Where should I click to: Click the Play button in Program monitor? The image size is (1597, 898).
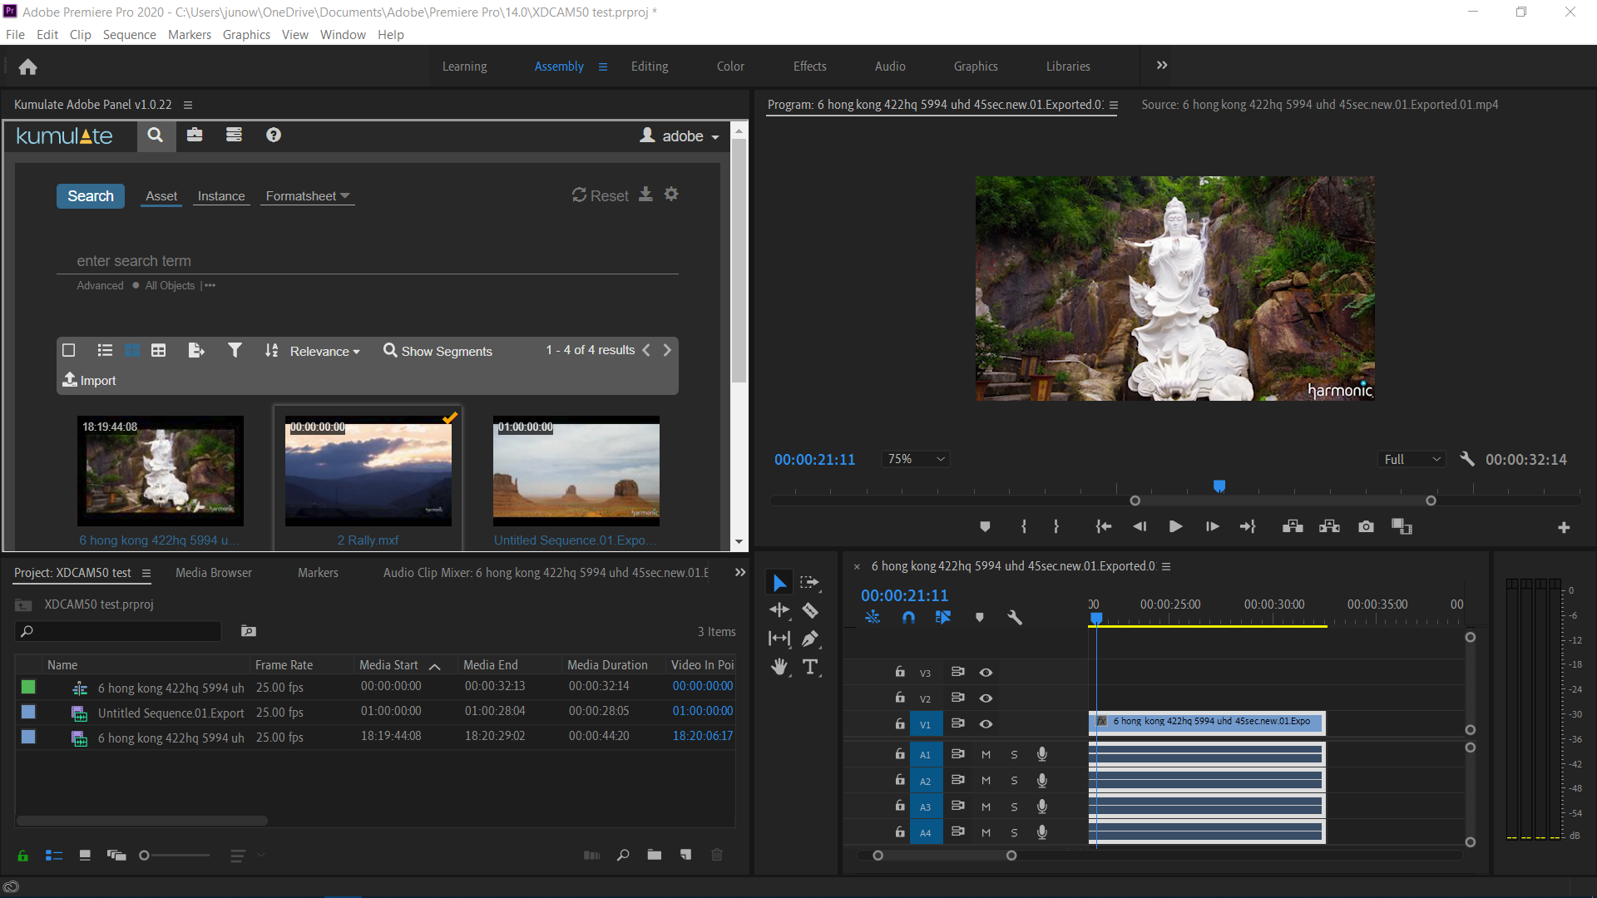[1175, 527]
